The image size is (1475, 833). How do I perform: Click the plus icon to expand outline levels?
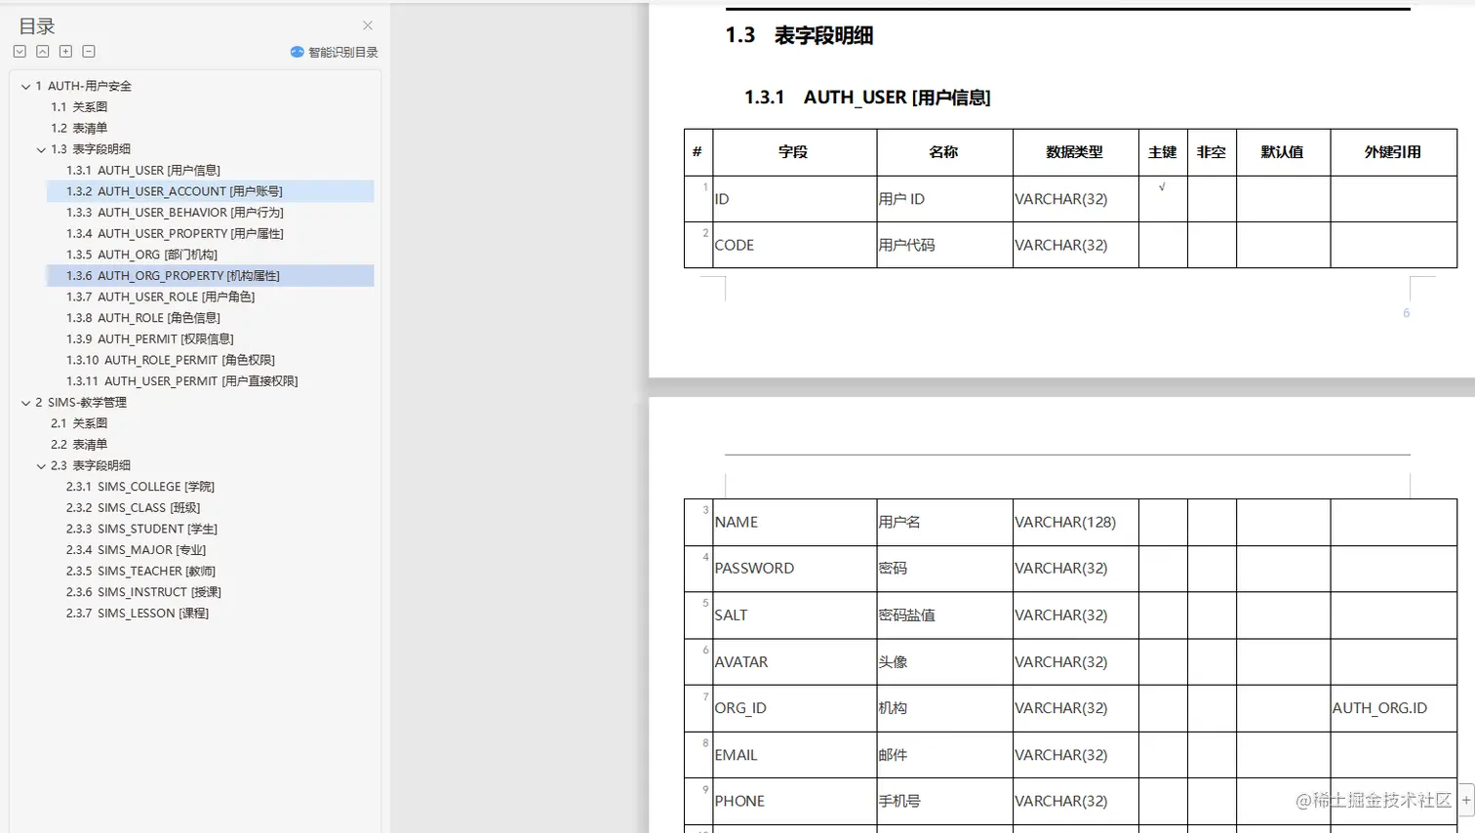pyautogui.click(x=64, y=51)
